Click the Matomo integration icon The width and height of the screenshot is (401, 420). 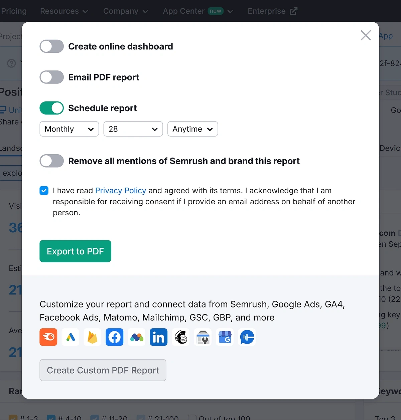[x=137, y=337]
